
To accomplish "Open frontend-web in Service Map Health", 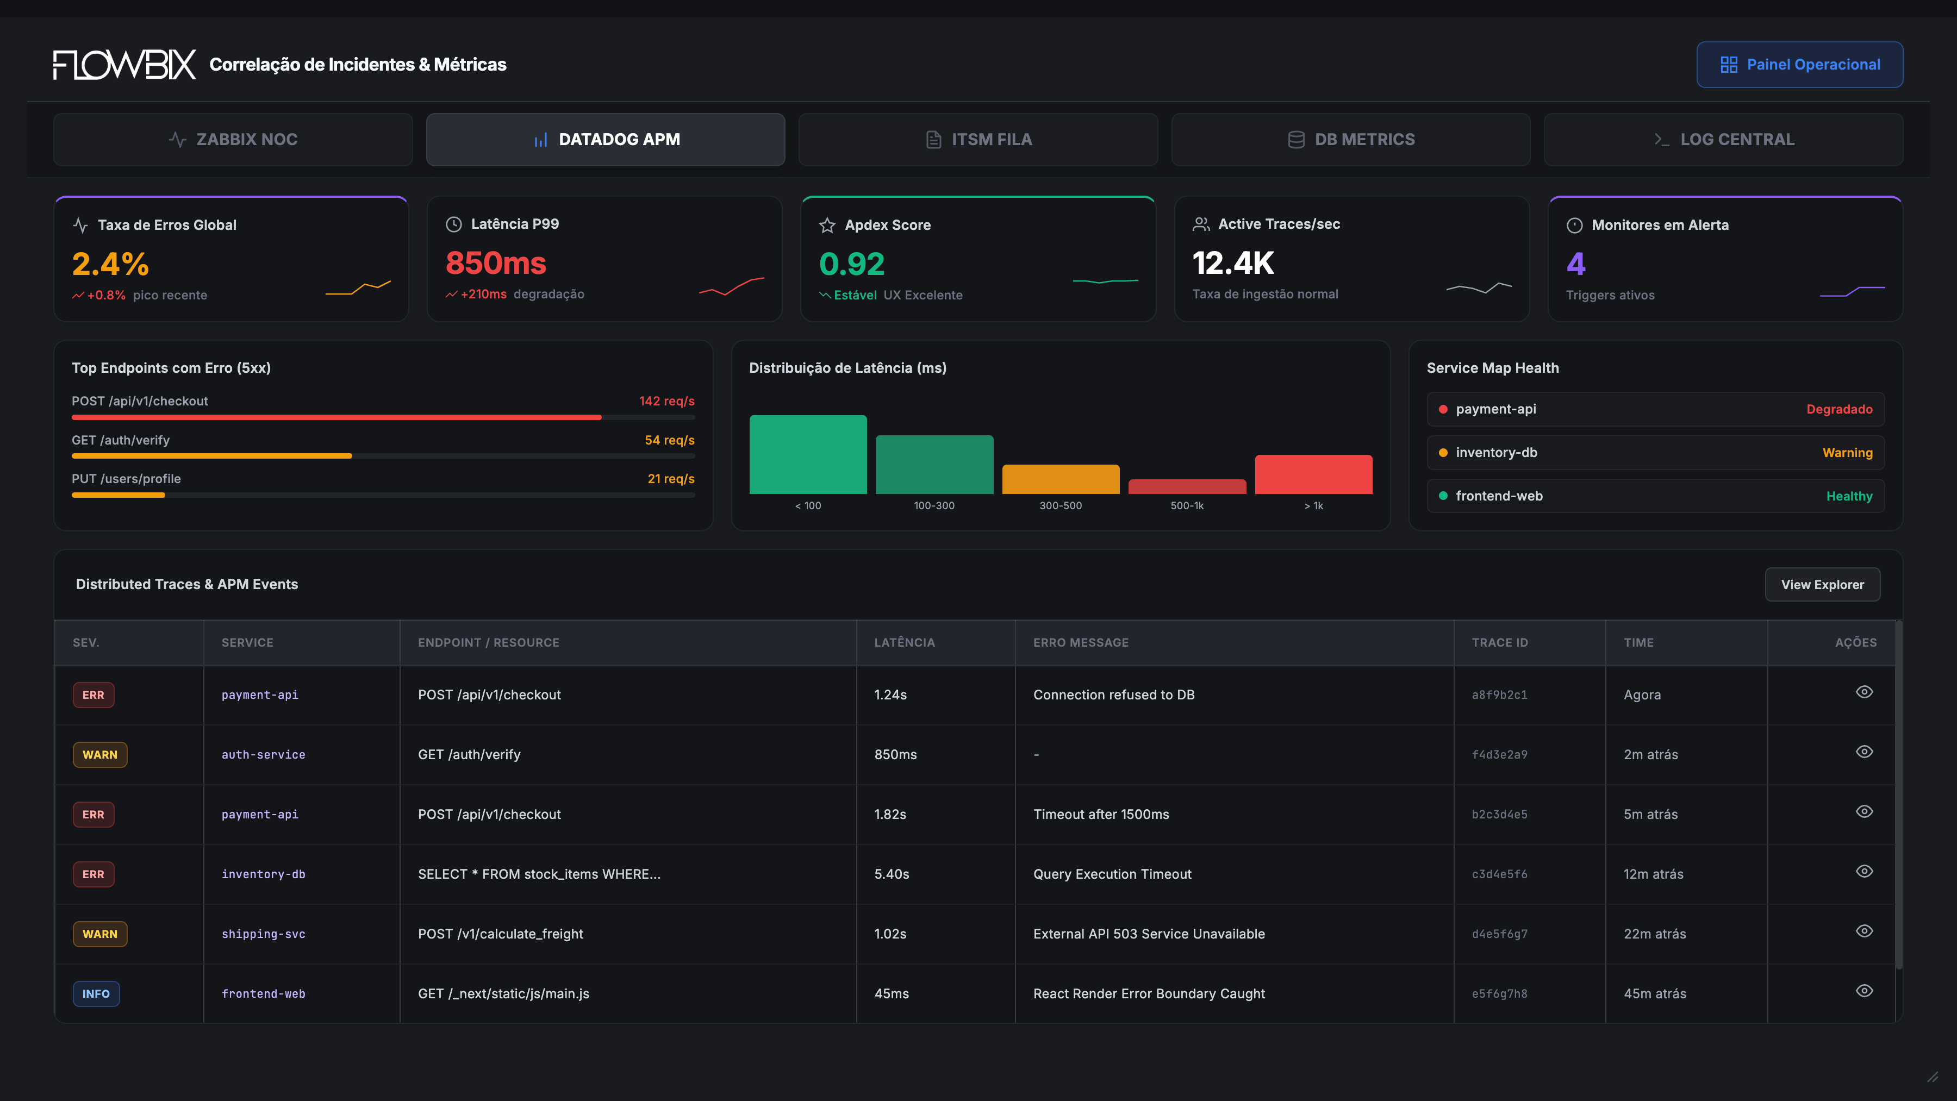I will click(1655, 496).
